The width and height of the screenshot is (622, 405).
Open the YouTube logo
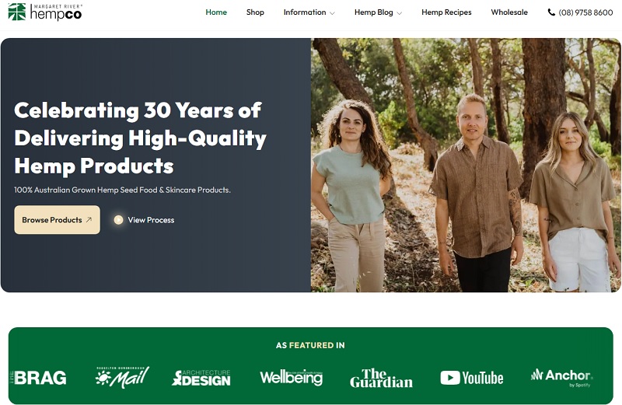click(472, 378)
